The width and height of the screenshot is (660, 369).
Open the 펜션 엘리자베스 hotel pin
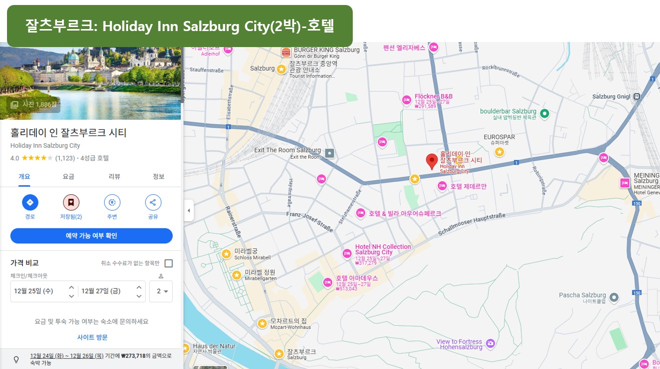click(434, 48)
